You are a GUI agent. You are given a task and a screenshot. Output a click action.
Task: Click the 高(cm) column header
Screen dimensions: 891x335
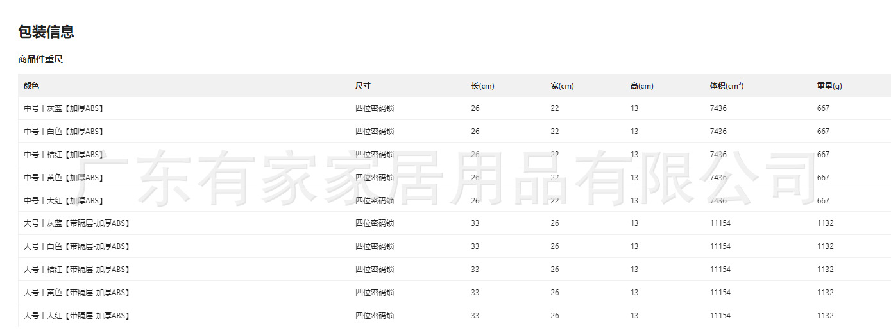tap(641, 85)
